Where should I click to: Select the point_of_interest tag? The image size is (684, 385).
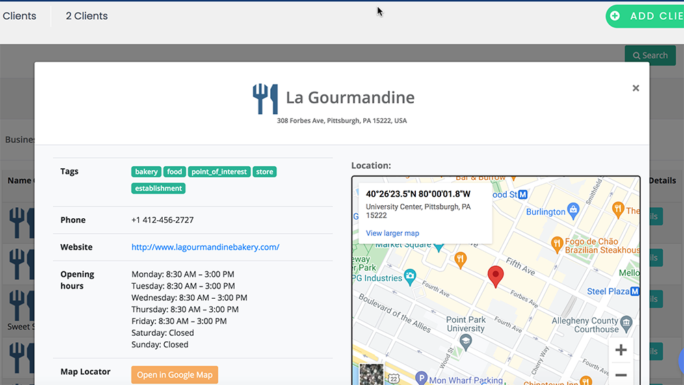tap(219, 172)
